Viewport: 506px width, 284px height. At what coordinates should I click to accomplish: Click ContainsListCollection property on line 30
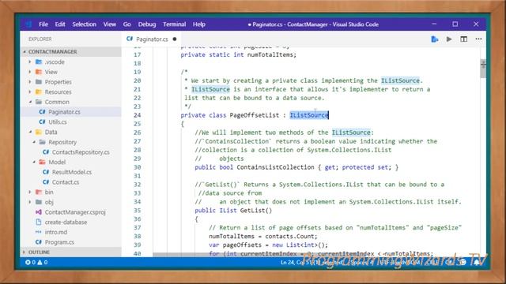click(275, 167)
